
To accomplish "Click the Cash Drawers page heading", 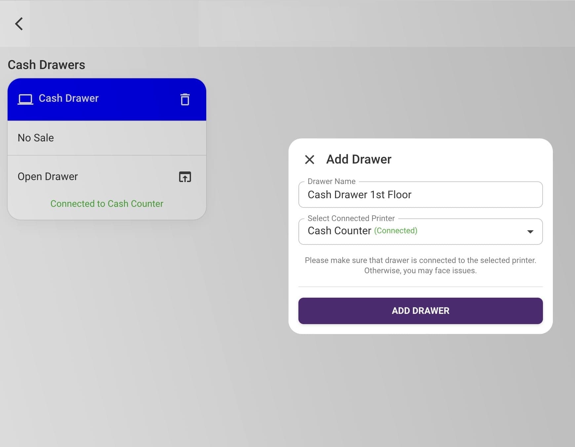I will coord(46,65).
